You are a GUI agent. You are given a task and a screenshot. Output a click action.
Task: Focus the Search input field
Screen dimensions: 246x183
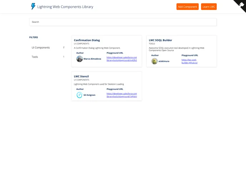click(123, 22)
